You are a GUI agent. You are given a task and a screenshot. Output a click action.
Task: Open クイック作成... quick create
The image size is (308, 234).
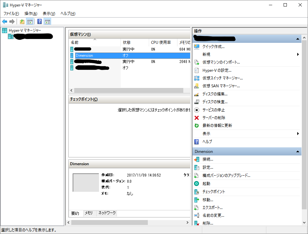(214, 47)
